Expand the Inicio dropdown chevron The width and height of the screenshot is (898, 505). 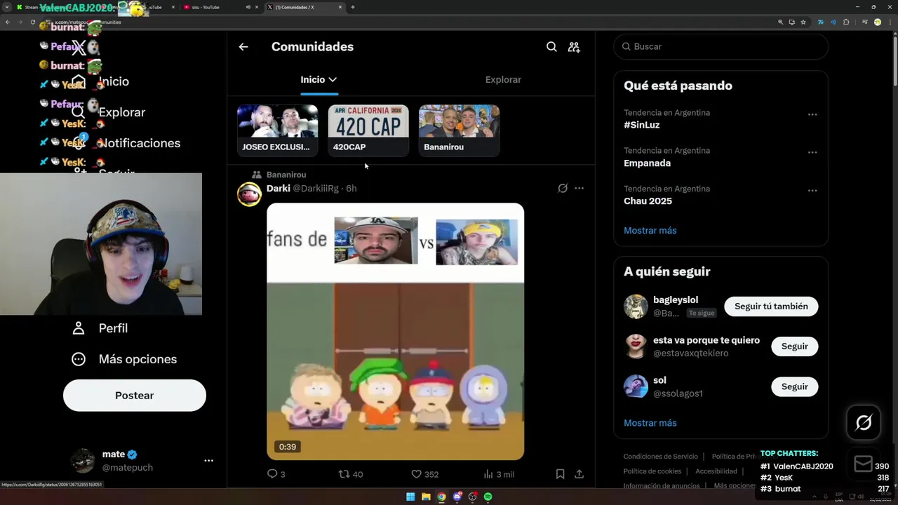pyautogui.click(x=333, y=80)
